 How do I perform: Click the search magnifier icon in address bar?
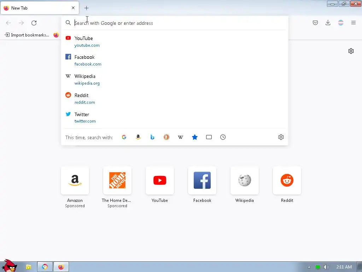click(68, 23)
